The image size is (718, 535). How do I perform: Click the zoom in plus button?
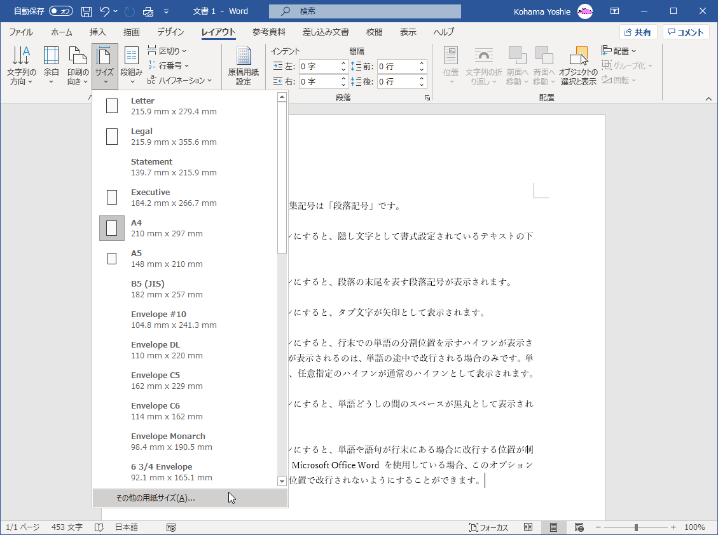[x=673, y=527]
